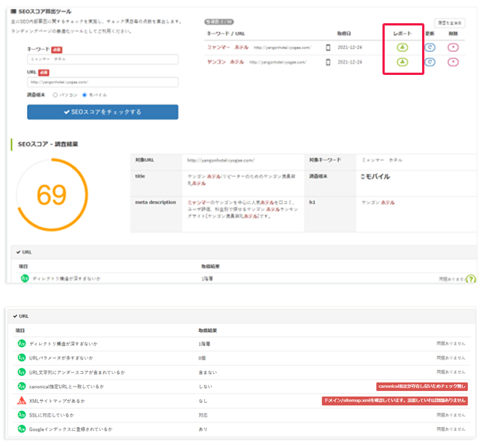This screenshot has height=448, width=482.
Task: Click the XMLサイトマップがあるか row text
Action: tap(57, 401)
